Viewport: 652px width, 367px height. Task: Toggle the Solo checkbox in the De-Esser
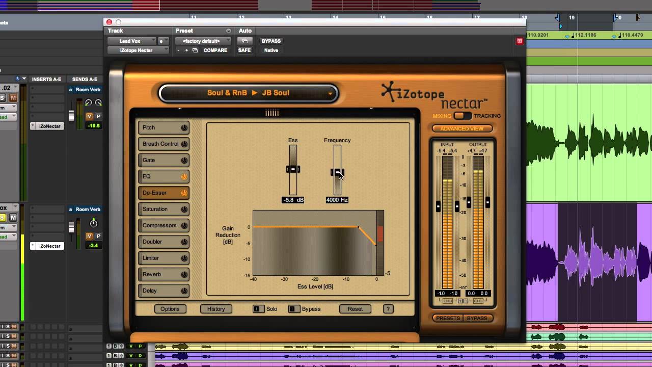258,309
